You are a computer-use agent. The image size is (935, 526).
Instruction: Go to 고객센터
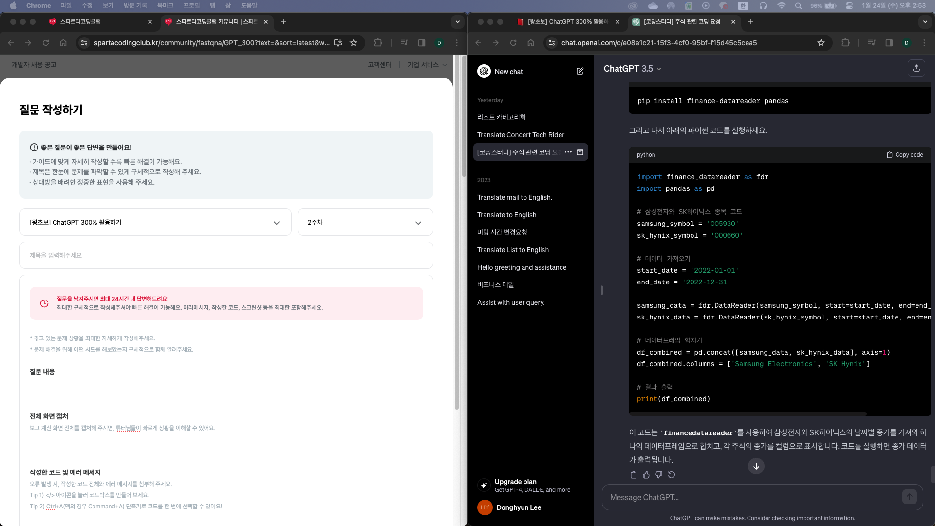[379, 65]
